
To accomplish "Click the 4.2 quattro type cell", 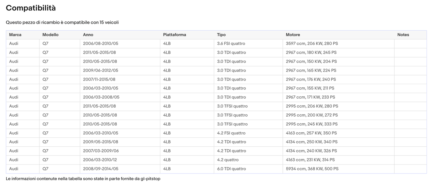I will (228, 160).
